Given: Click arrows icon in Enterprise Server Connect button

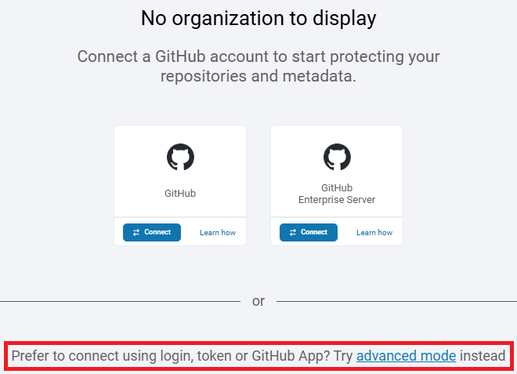Looking at the screenshot, I should pos(292,233).
